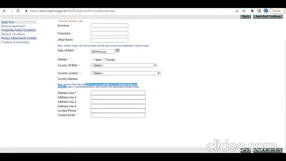Click the Other Name input field
The image size is (286, 161).
coord(109,40)
